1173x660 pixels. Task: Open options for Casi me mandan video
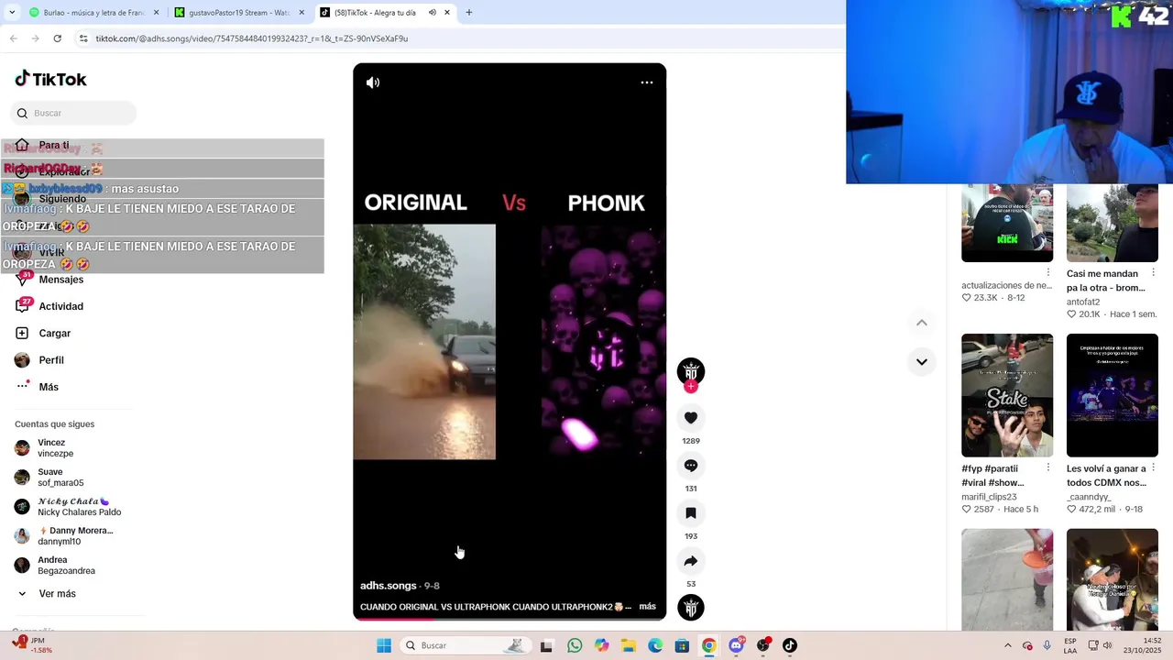tap(1154, 273)
